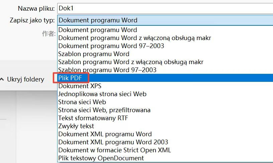Open the Zapisz jako typ combo box

(x=165, y=20)
